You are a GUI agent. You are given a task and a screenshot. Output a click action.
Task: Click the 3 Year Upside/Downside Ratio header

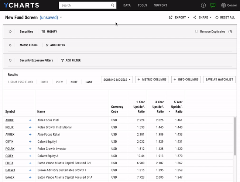point(158,107)
